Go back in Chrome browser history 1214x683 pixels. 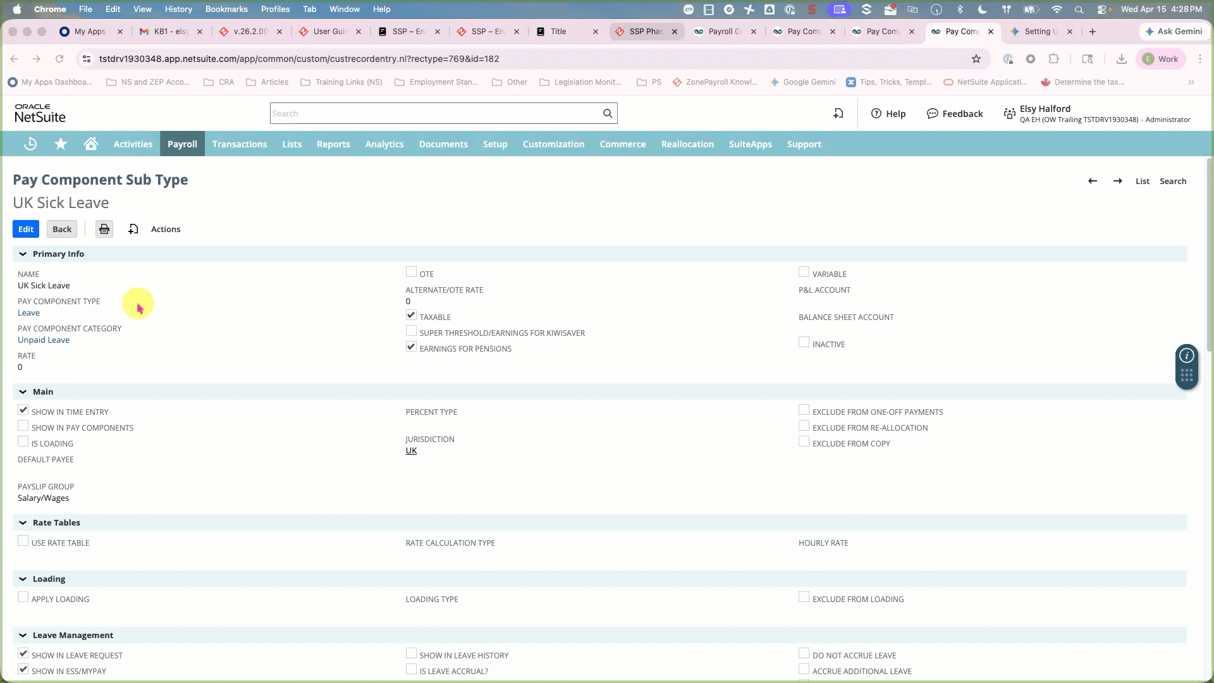tap(14, 59)
